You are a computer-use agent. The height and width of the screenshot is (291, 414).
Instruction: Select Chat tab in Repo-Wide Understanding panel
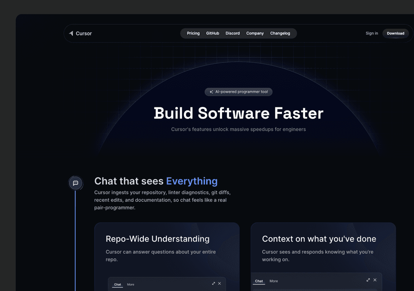pyautogui.click(x=118, y=284)
